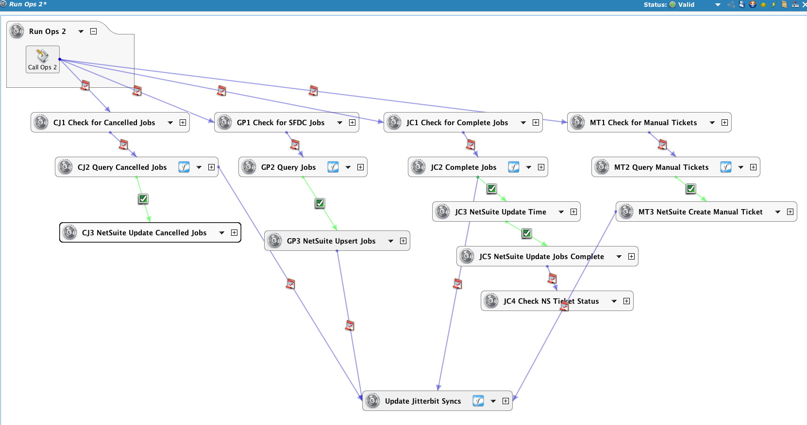Click red failure icon between JC5 and JC4
The height and width of the screenshot is (425, 807).
(553, 278)
